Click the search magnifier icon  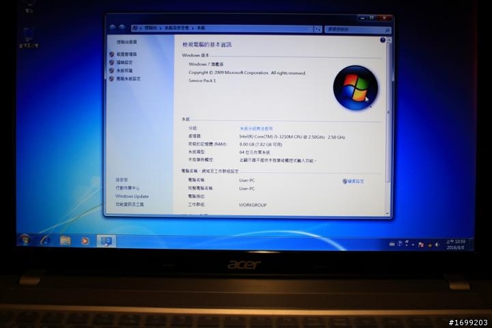click(387, 30)
